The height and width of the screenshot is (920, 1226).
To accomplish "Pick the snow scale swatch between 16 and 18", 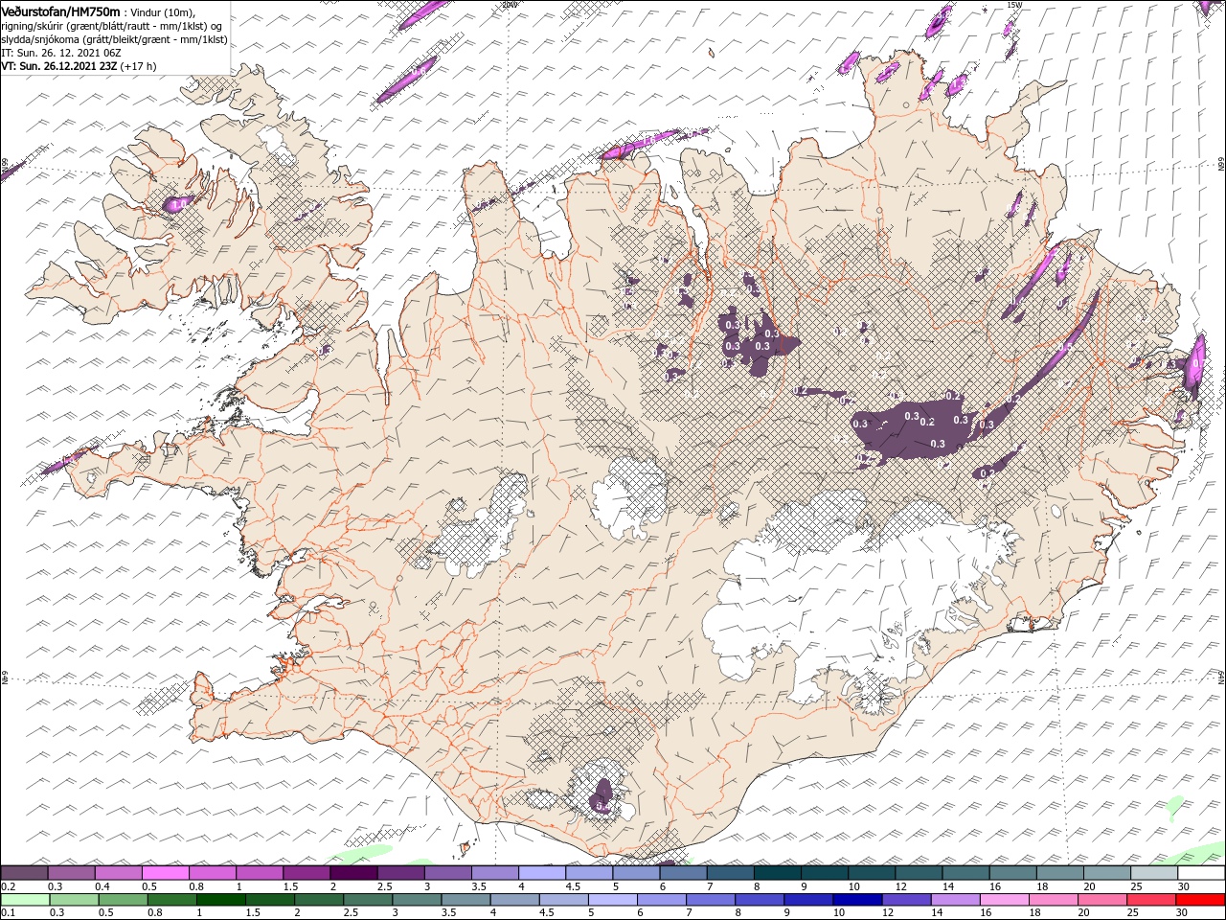I will 1012,873.
